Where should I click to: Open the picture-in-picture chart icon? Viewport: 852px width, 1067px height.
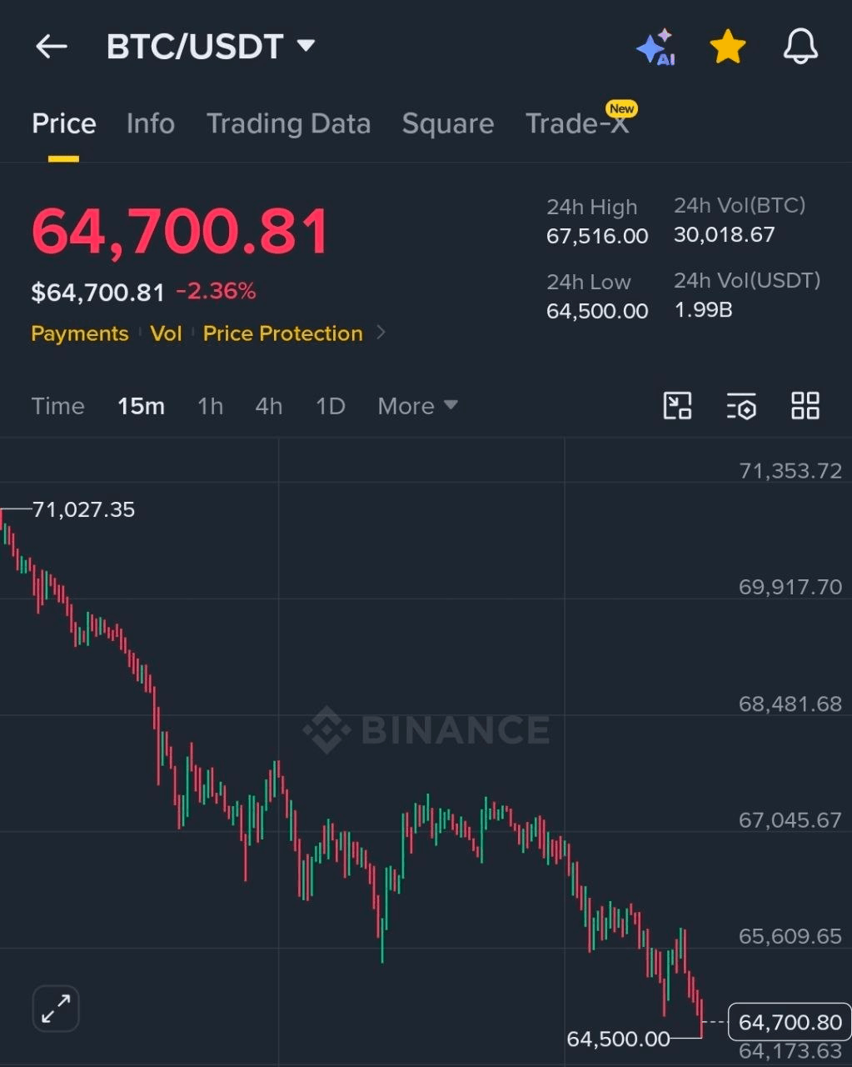point(677,406)
